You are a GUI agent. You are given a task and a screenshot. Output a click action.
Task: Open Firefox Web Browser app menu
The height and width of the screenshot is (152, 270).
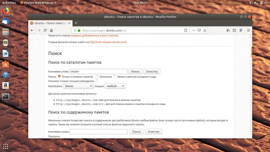[38, 3]
